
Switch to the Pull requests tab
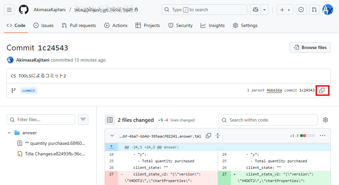[79, 25]
